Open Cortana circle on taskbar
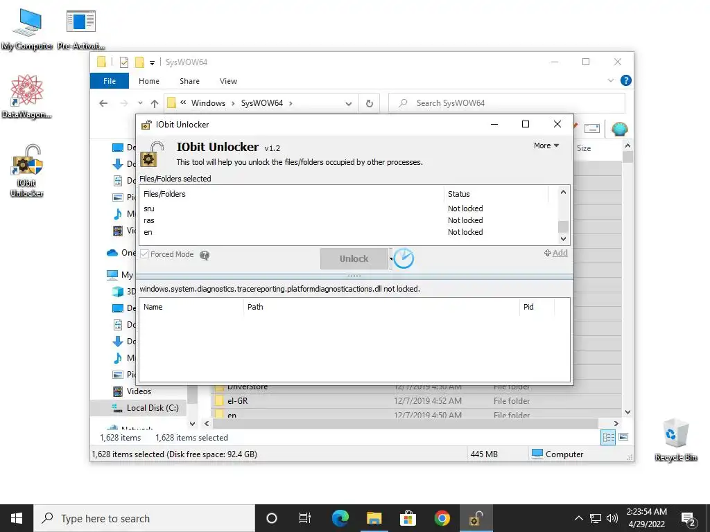Viewport: 710px width, 532px height. point(272,518)
